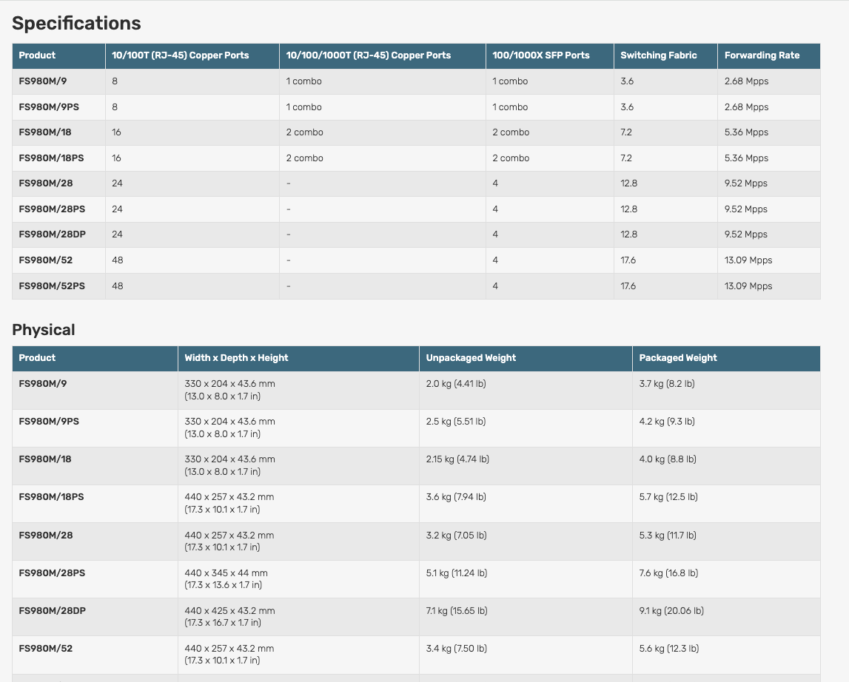Image resolution: width=849 pixels, height=682 pixels.
Task: Select 'FS980M/9PS' in the Physical table
Action: 49,421
